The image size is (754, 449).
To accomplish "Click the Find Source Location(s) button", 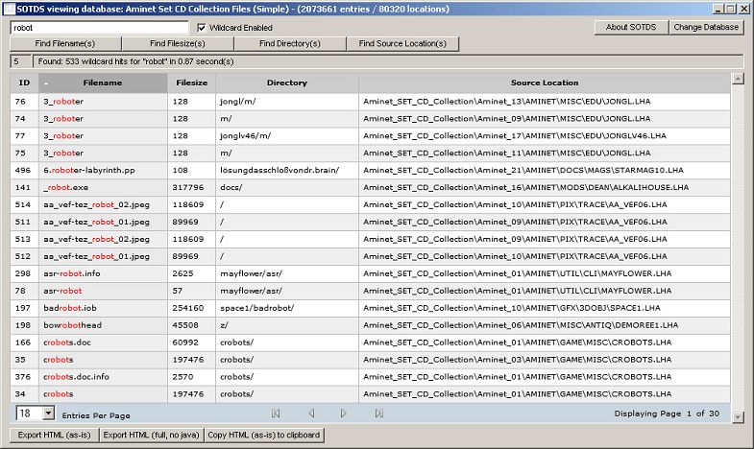I will pyautogui.click(x=402, y=44).
